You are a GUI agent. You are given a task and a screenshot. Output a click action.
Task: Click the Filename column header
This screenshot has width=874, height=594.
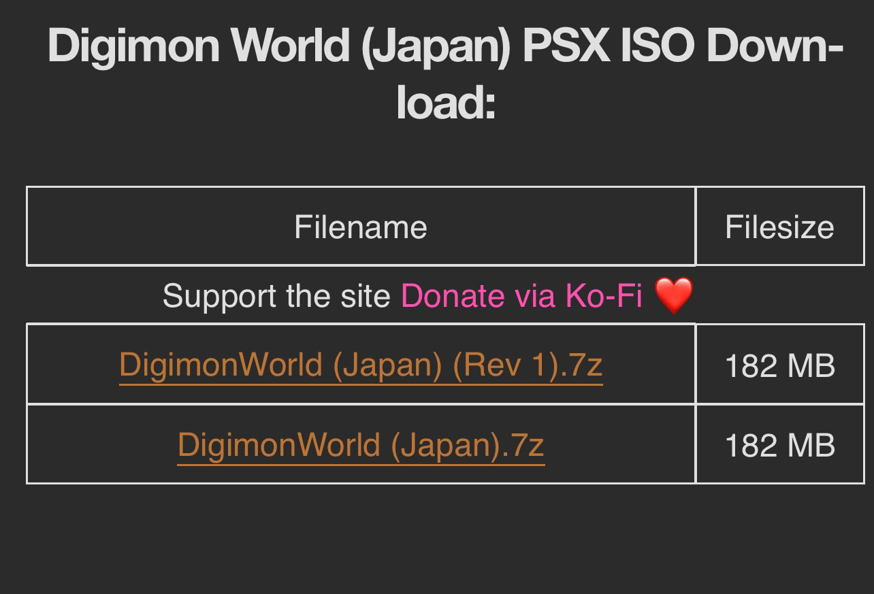coord(361,226)
